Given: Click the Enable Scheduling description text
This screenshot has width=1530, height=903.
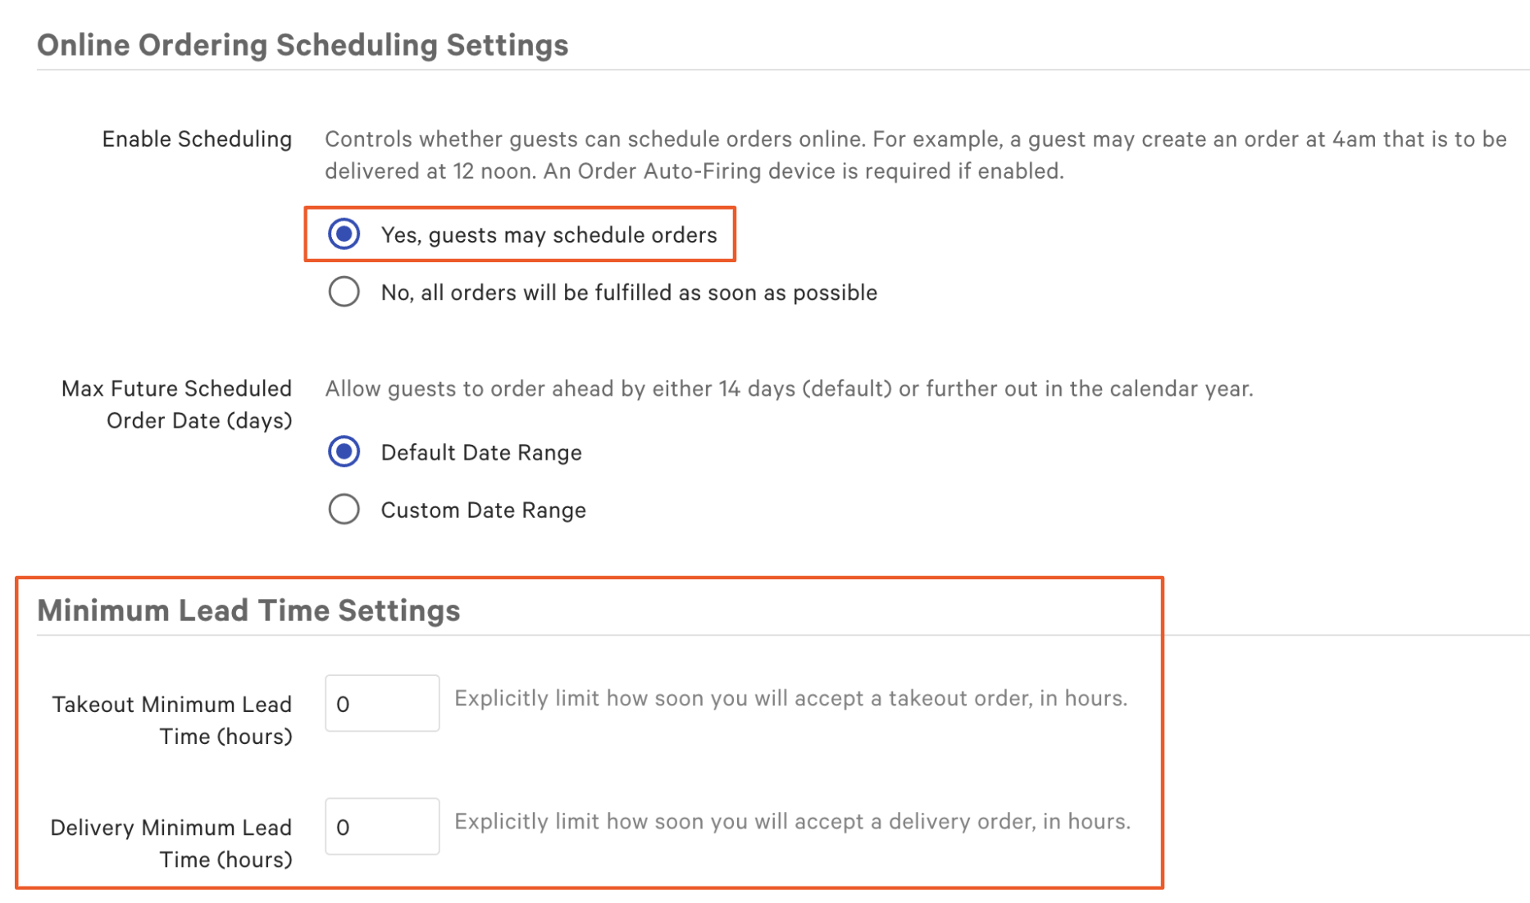Looking at the screenshot, I should [x=914, y=155].
